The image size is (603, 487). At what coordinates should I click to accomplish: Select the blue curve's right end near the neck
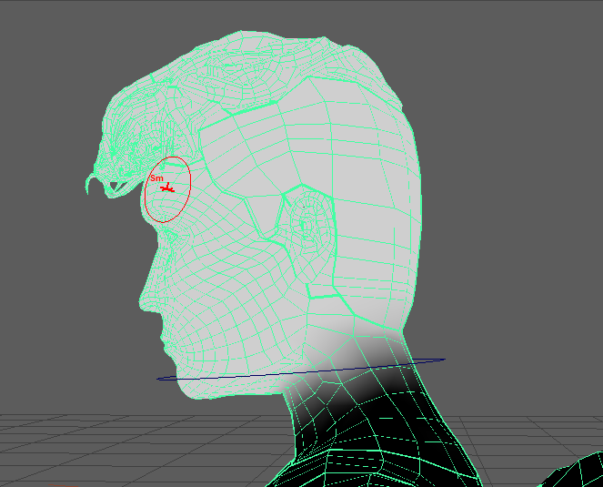442,360
